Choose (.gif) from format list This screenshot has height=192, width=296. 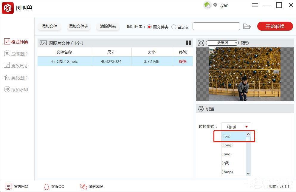tap(233, 163)
